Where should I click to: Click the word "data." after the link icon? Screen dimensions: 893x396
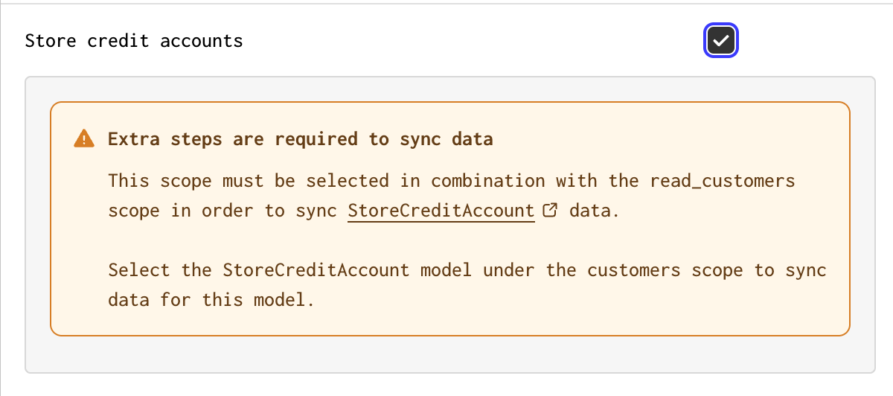(x=594, y=211)
